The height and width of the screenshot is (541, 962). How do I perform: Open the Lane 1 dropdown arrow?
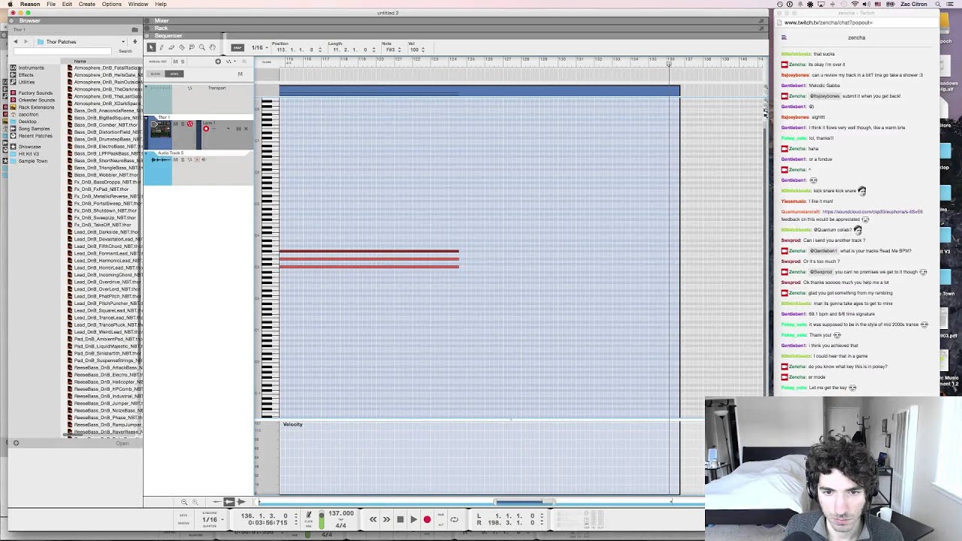click(x=228, y=128)
